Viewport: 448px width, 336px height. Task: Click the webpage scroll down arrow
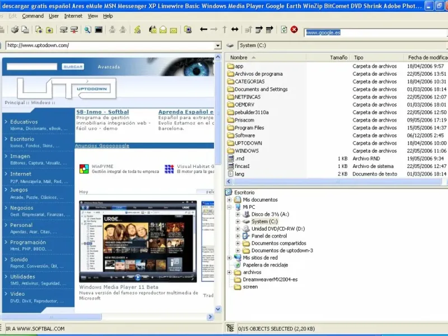coord(218,309)
